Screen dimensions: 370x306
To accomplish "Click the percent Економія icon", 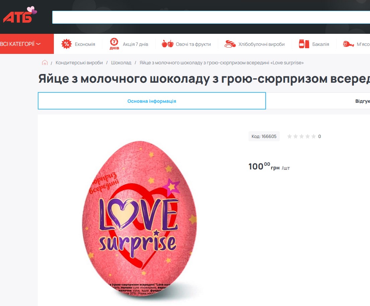I will tap(66, 44).
